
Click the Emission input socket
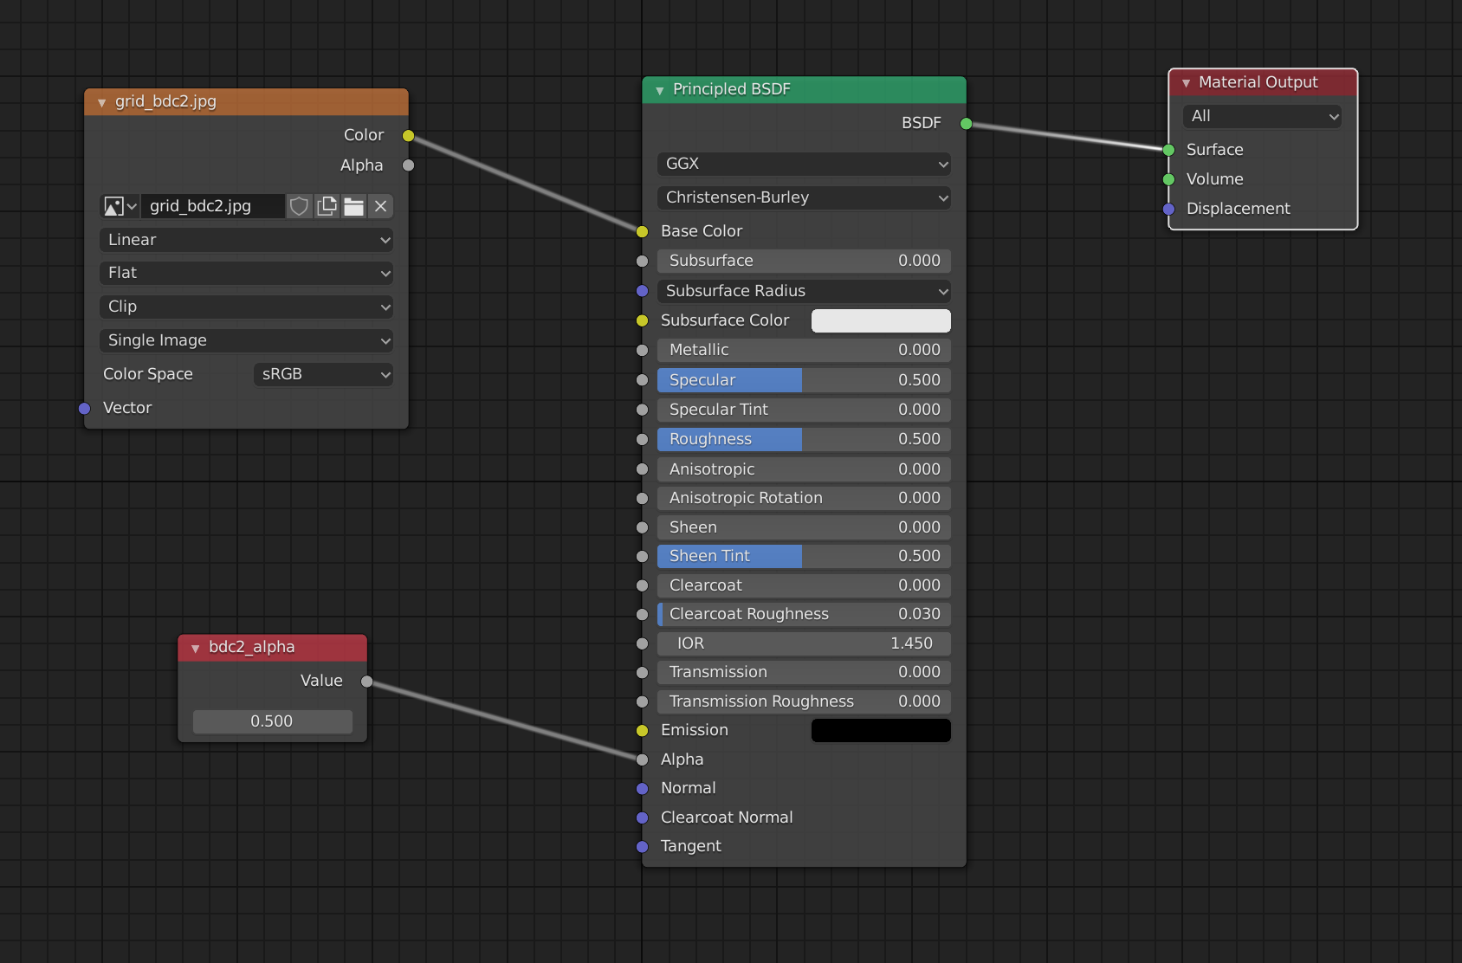[642, 731]
